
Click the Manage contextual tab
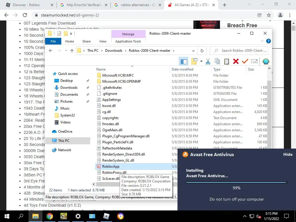(128, 34)
